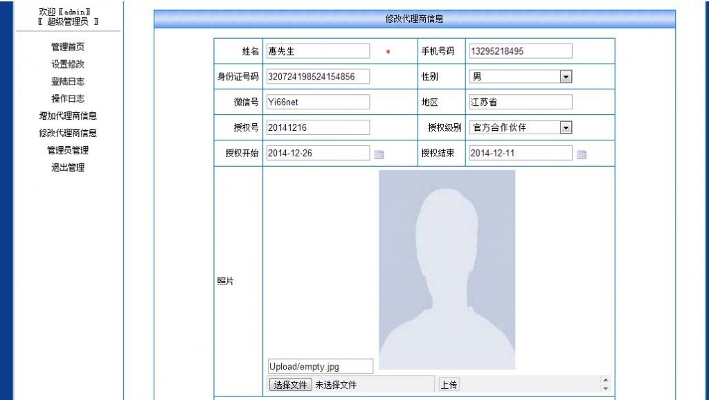
Task: Open 管理员管理 sidebar link
Action: click(x=67, y=150)
